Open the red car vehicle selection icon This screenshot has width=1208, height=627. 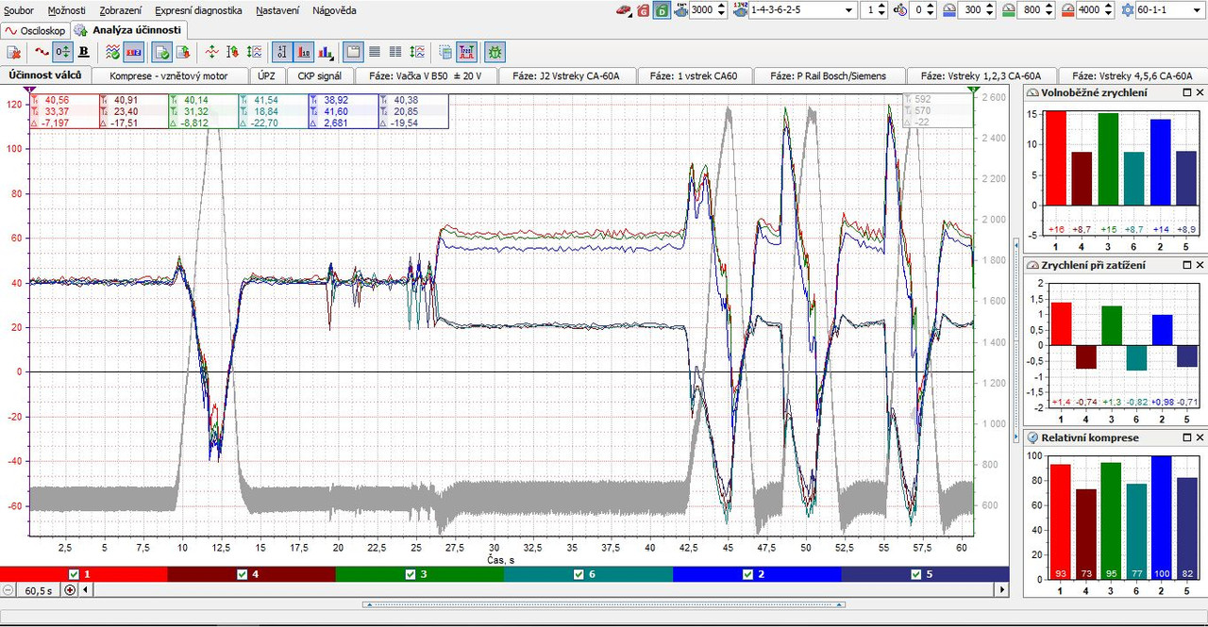(x=624, y=10)
